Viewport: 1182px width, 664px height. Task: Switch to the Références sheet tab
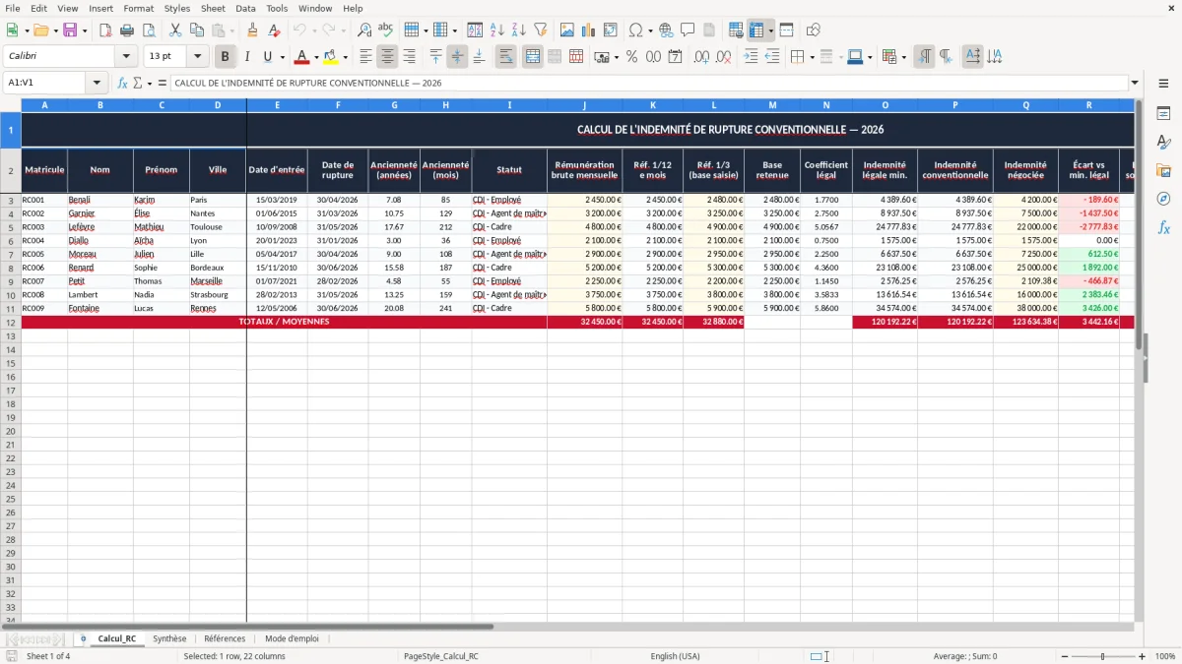(x=225, y=638)
